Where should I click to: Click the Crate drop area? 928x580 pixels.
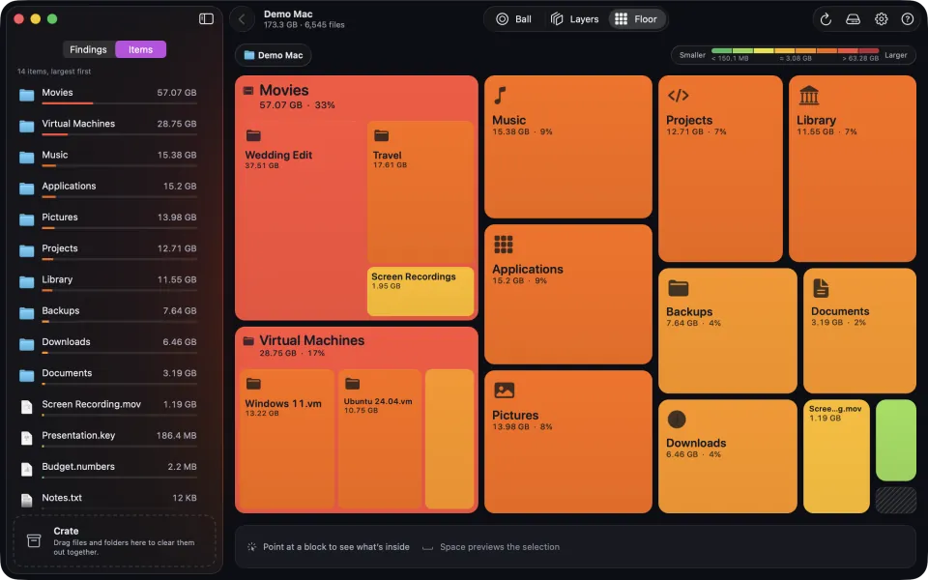[x=114, y=541]
